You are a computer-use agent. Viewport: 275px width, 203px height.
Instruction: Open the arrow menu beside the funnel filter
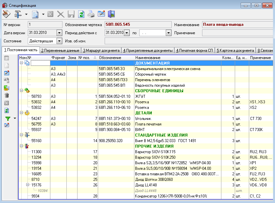15,119
